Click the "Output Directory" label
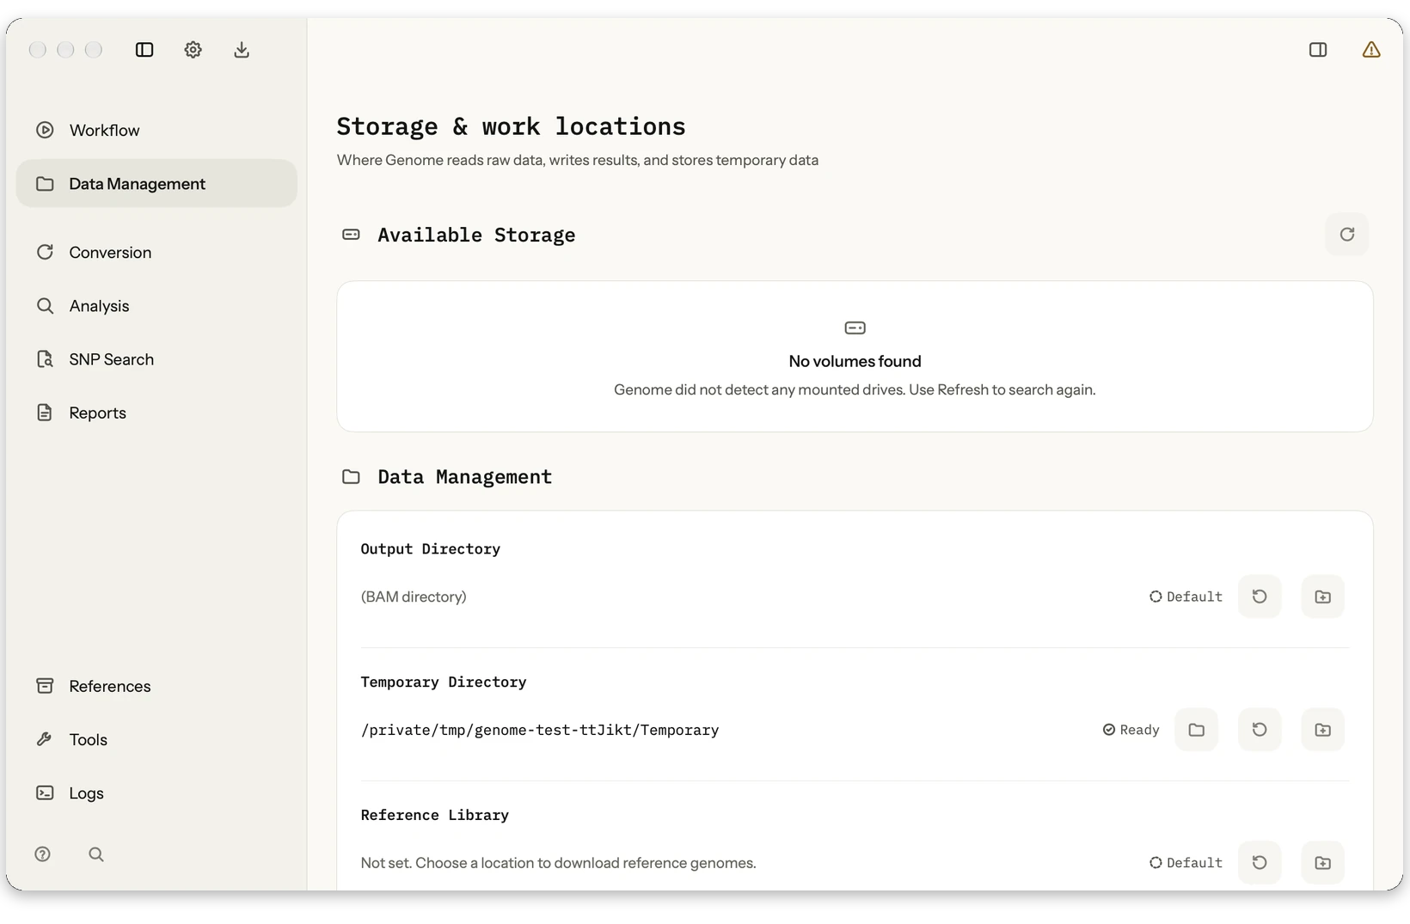The height and width of the screenshot is (924, 1410). 430,548
